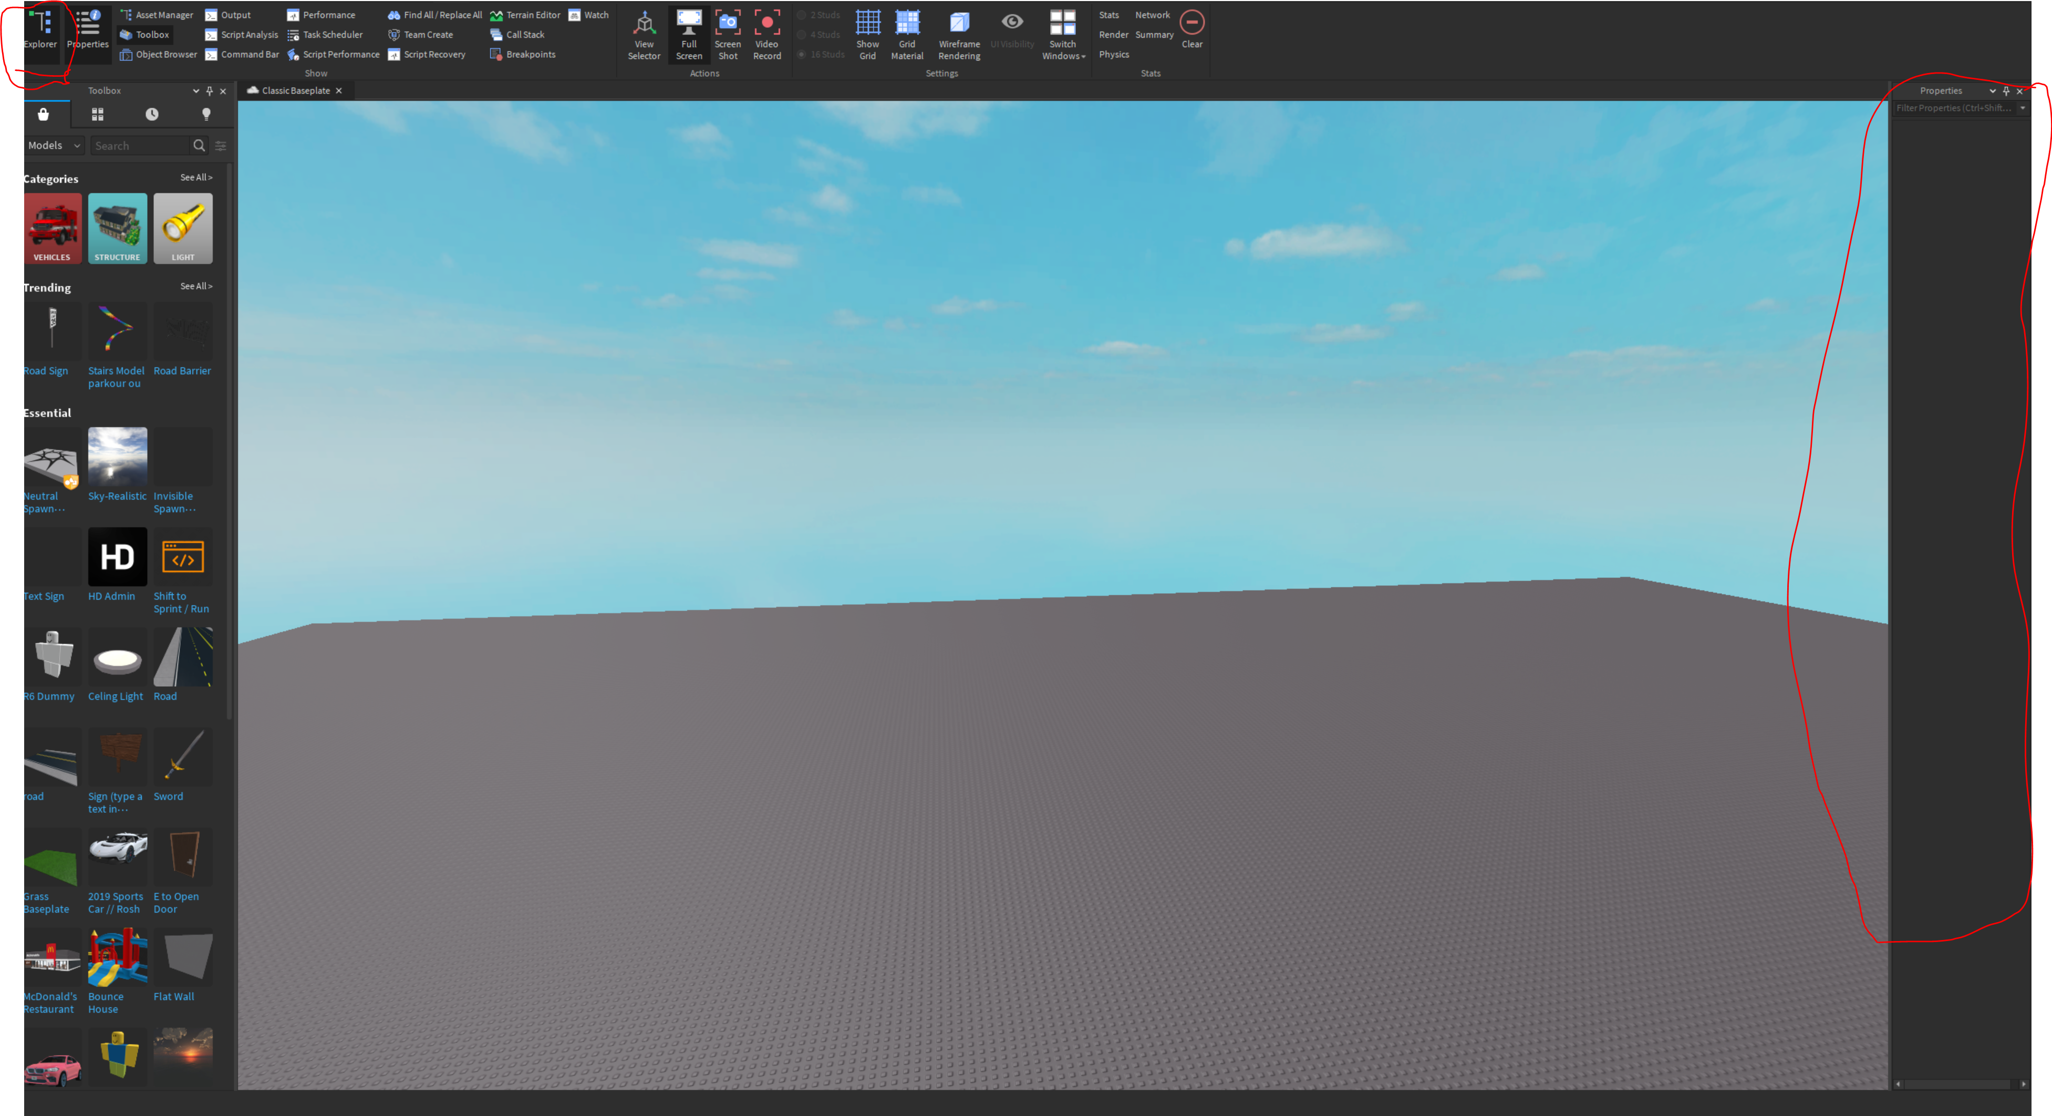Image resolution: width=2052 pixels, height=1116 pixels.
Task: Open the Toolbox inventory tab icon
Action: pyautogui.click(x=97, y=115)
